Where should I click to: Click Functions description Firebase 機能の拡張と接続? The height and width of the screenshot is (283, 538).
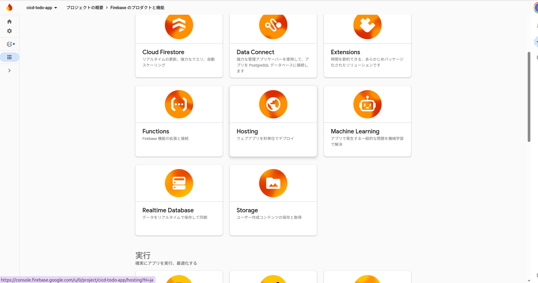(165, 138)
